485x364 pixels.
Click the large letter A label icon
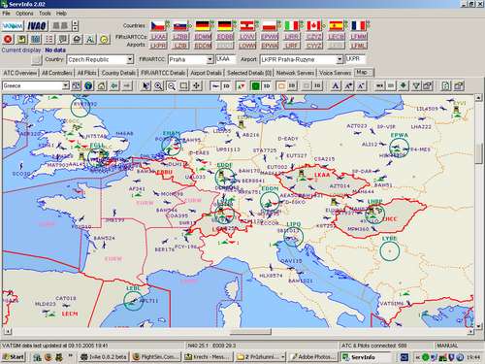click(x=336, y=85)
